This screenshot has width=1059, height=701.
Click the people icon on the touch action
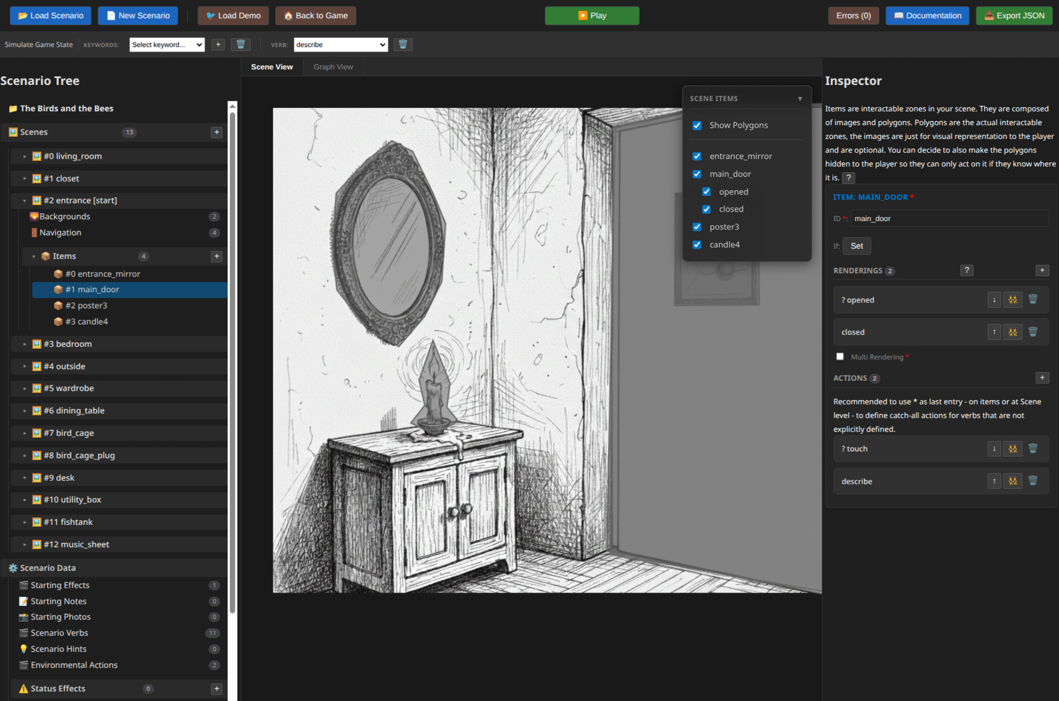1012,448
